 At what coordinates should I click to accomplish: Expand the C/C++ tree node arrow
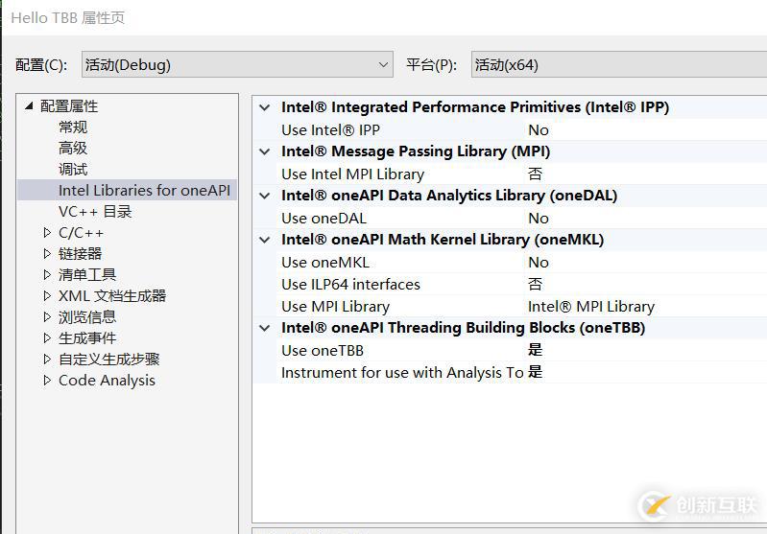click(47, 233)
